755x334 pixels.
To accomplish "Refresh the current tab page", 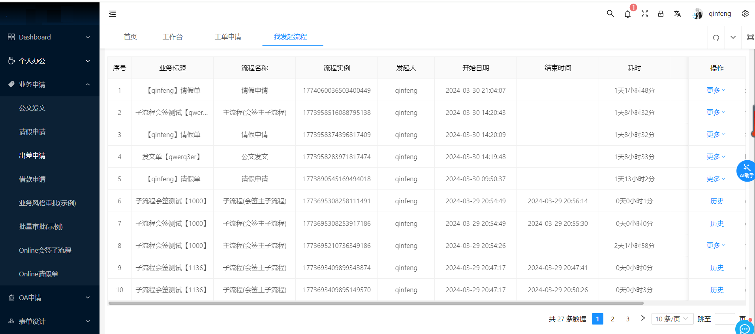I will click(716, 38).
